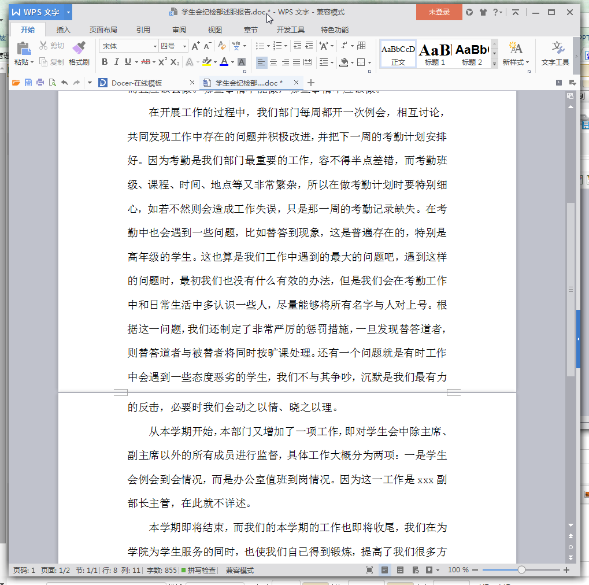Open the New Style icon
The image size is (589, 585).
tap(516, 49)
